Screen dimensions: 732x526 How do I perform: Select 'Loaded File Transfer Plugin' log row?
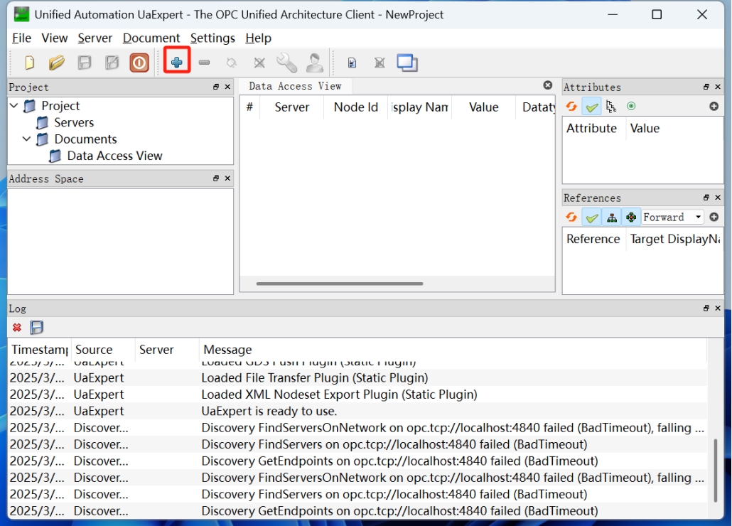coord(357,377)
